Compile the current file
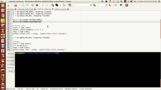This screenshot has height=90, width=161. (53, 5)
